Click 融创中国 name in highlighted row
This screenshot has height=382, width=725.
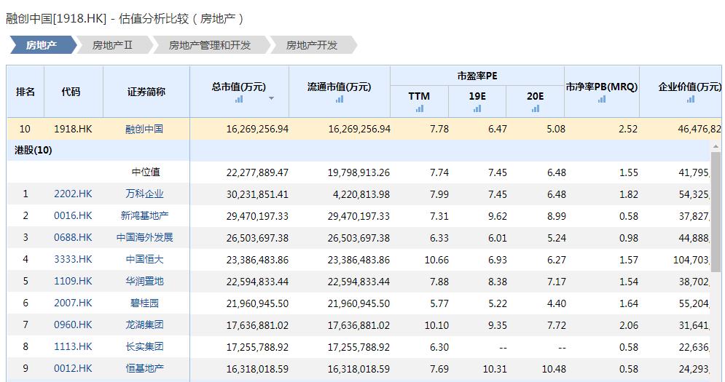(145, 129)
